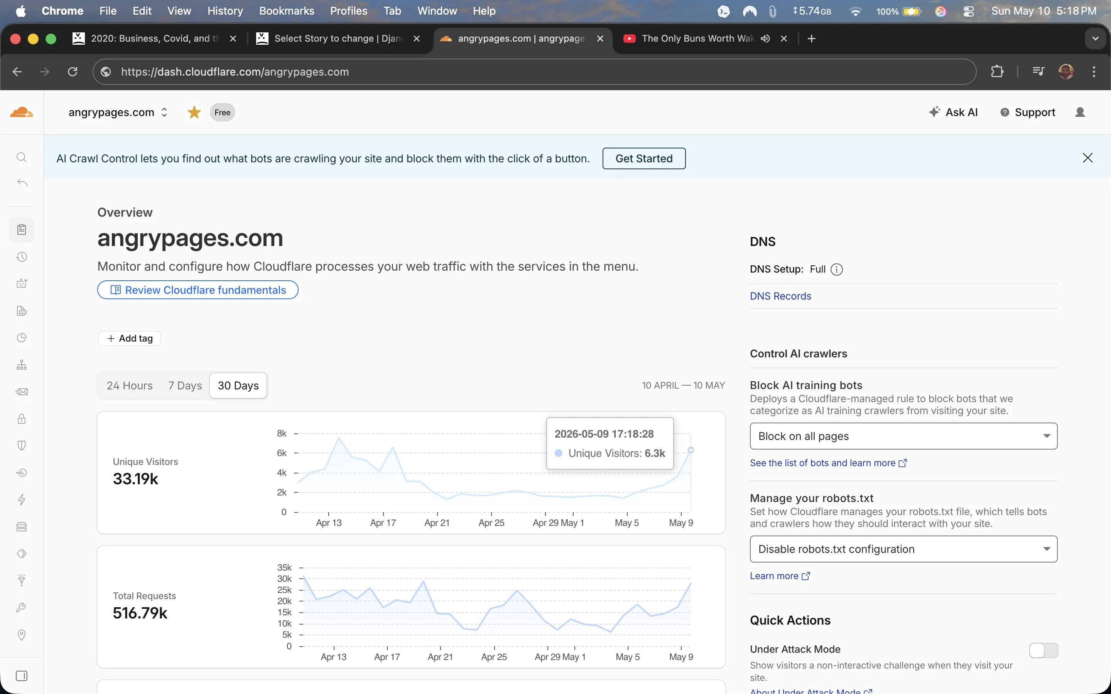Open the Profiles menu in the menu bar

point(349,11)
